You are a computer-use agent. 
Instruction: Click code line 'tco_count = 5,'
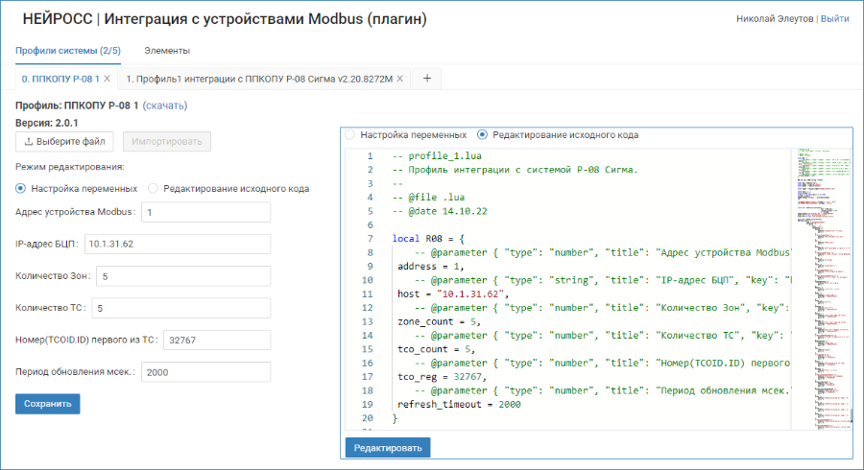[x=437, y=349]
